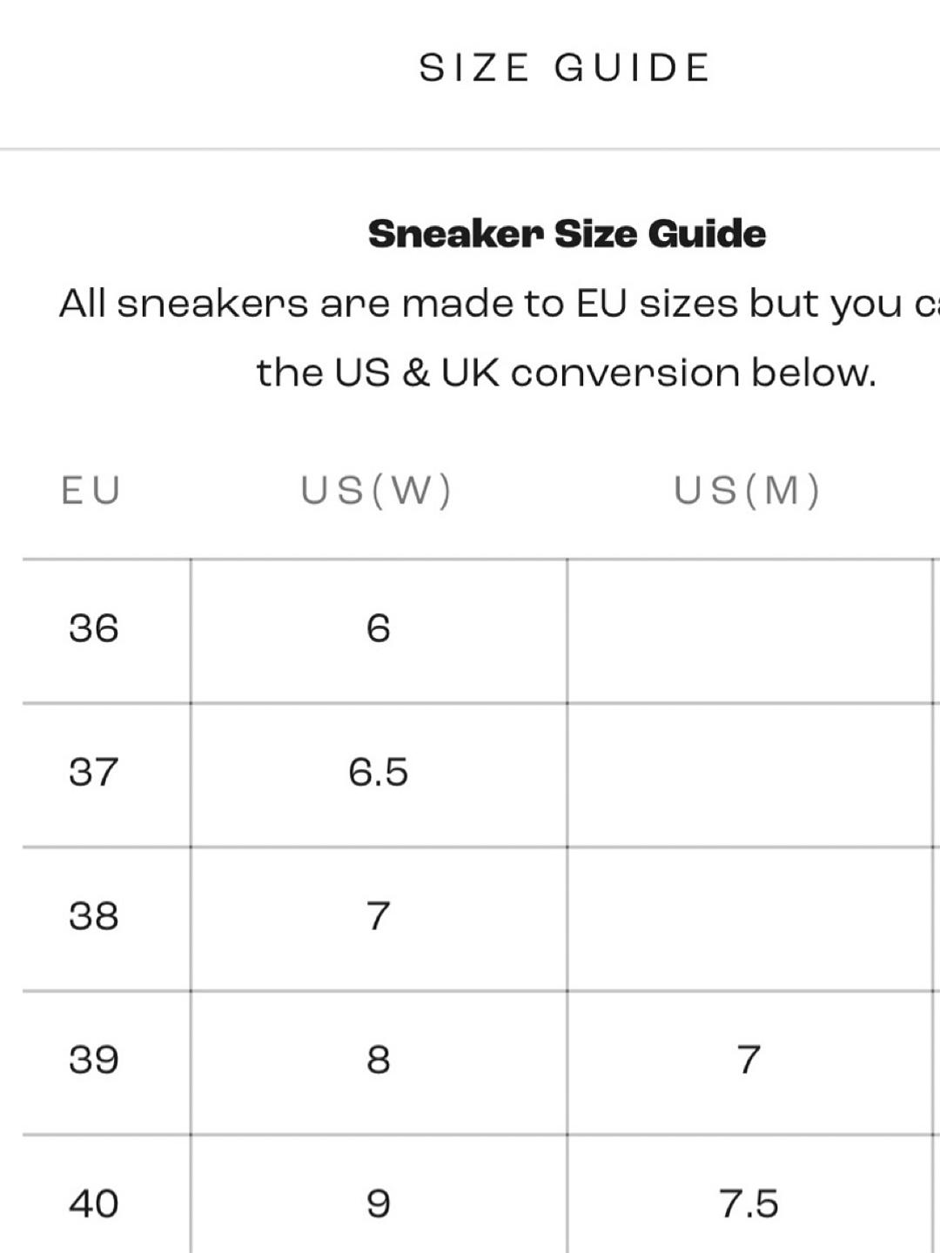The width and height of the screenshot is (940, 1253).
Task: Select women's US size 8 cell
Action: pos(379,1060)
